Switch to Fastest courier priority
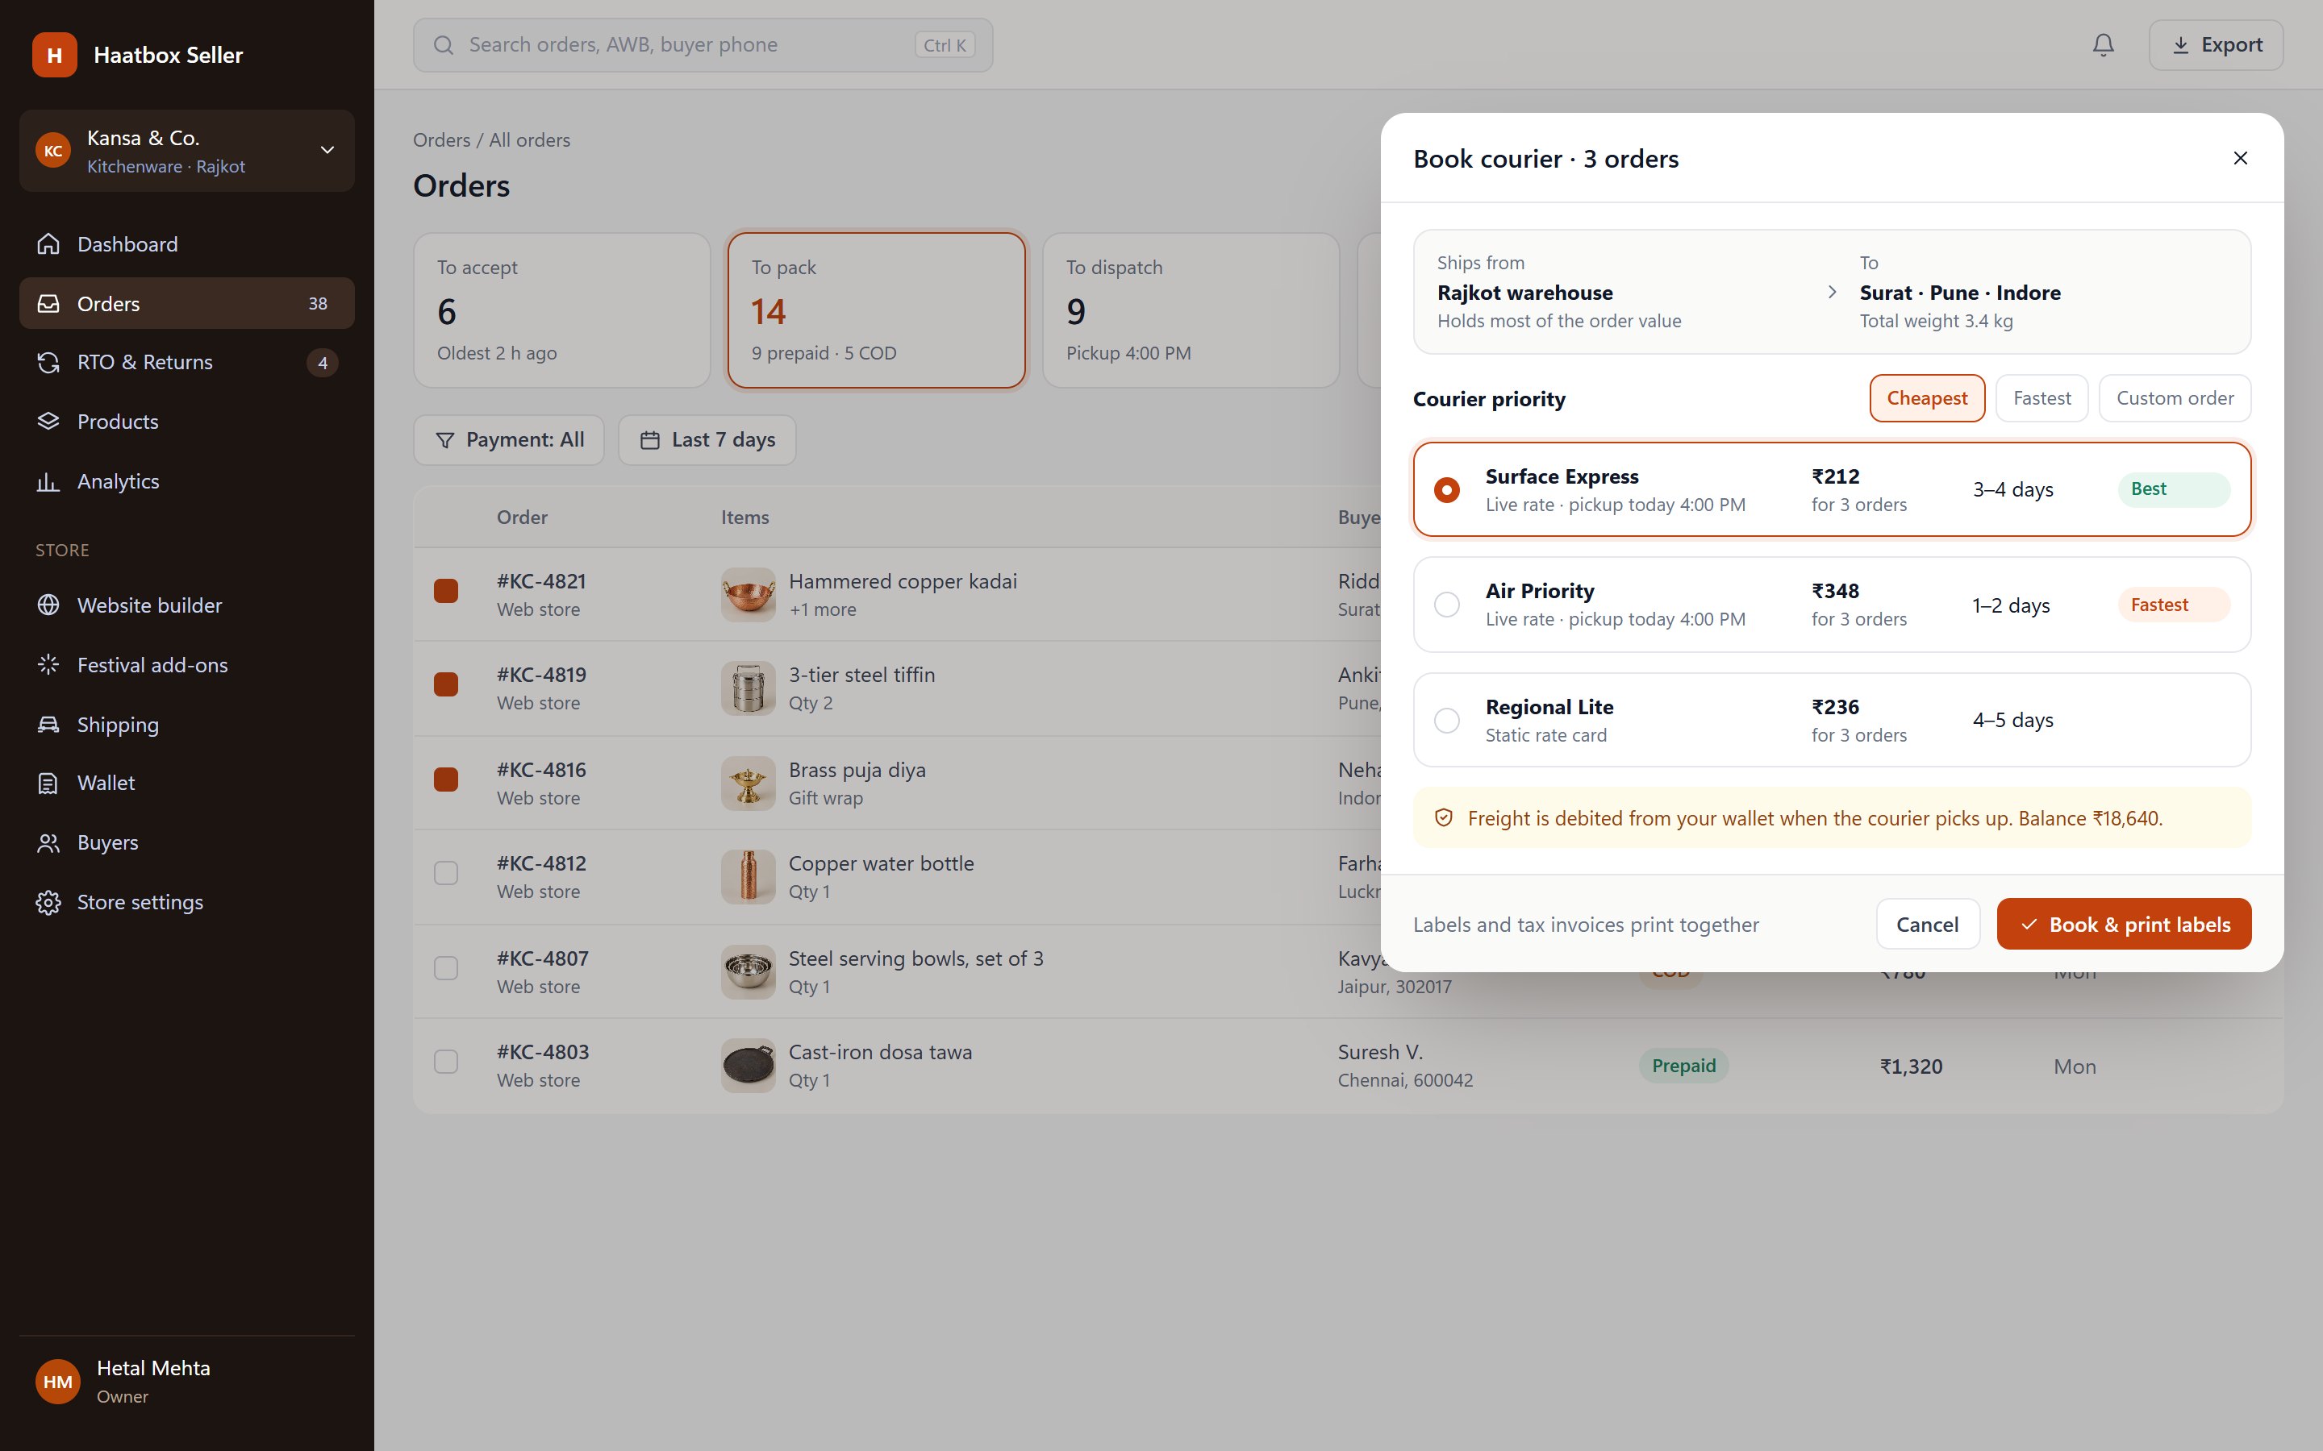 tap(2041, 398)
